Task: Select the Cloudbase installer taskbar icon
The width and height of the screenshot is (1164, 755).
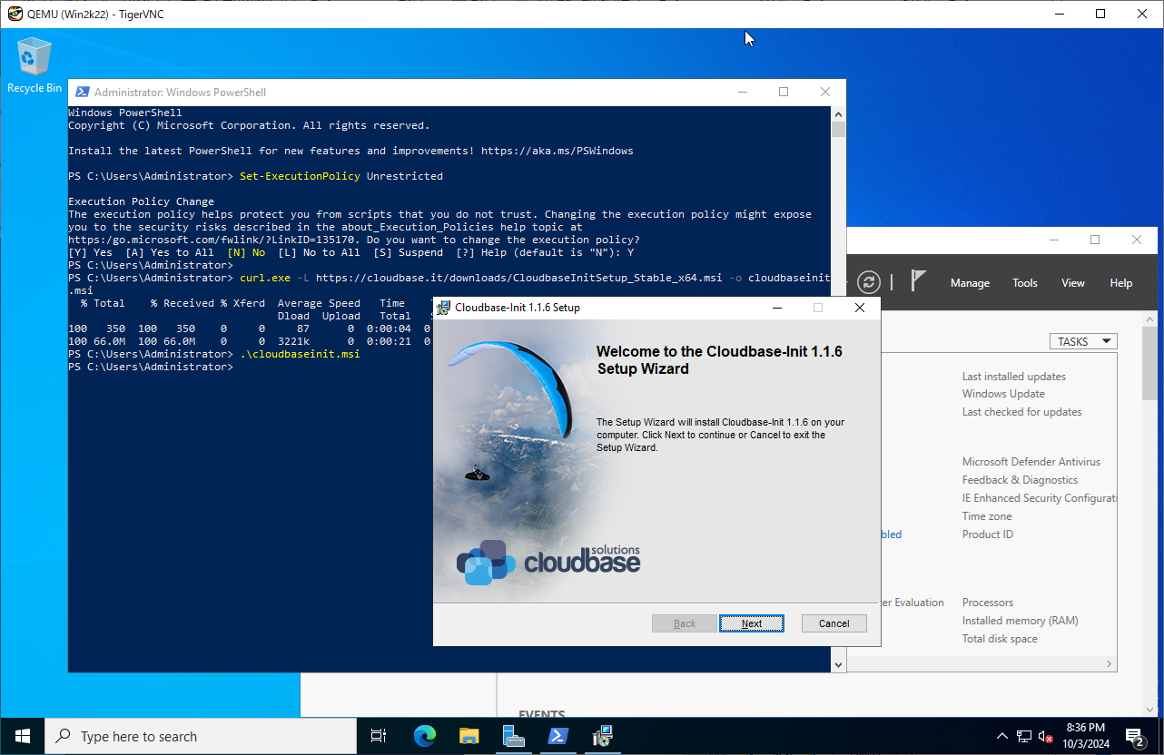Action: click(603, 736)
